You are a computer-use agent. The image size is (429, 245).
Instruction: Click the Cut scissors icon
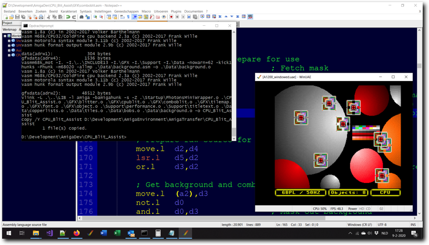coord(48,17)
